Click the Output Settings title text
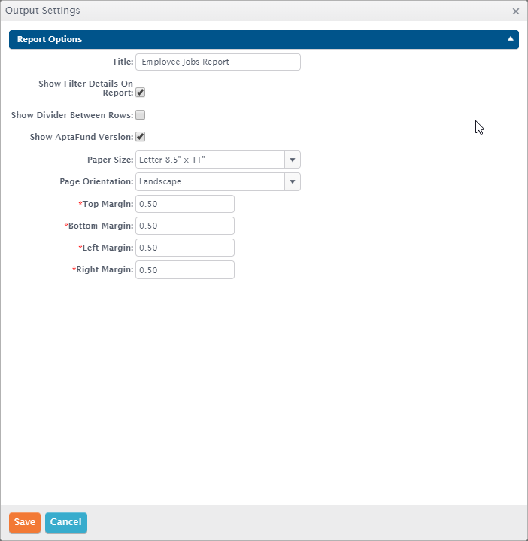The width and height of the screenshot is (528, 541). (x=42, y=11)
